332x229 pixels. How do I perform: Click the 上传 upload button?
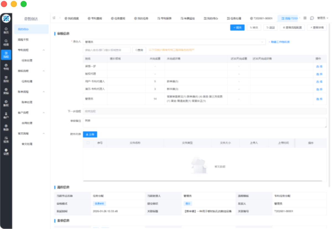point(90,134)
